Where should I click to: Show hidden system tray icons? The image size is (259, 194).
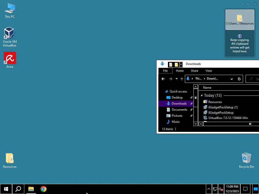click(x=209, y=189)
